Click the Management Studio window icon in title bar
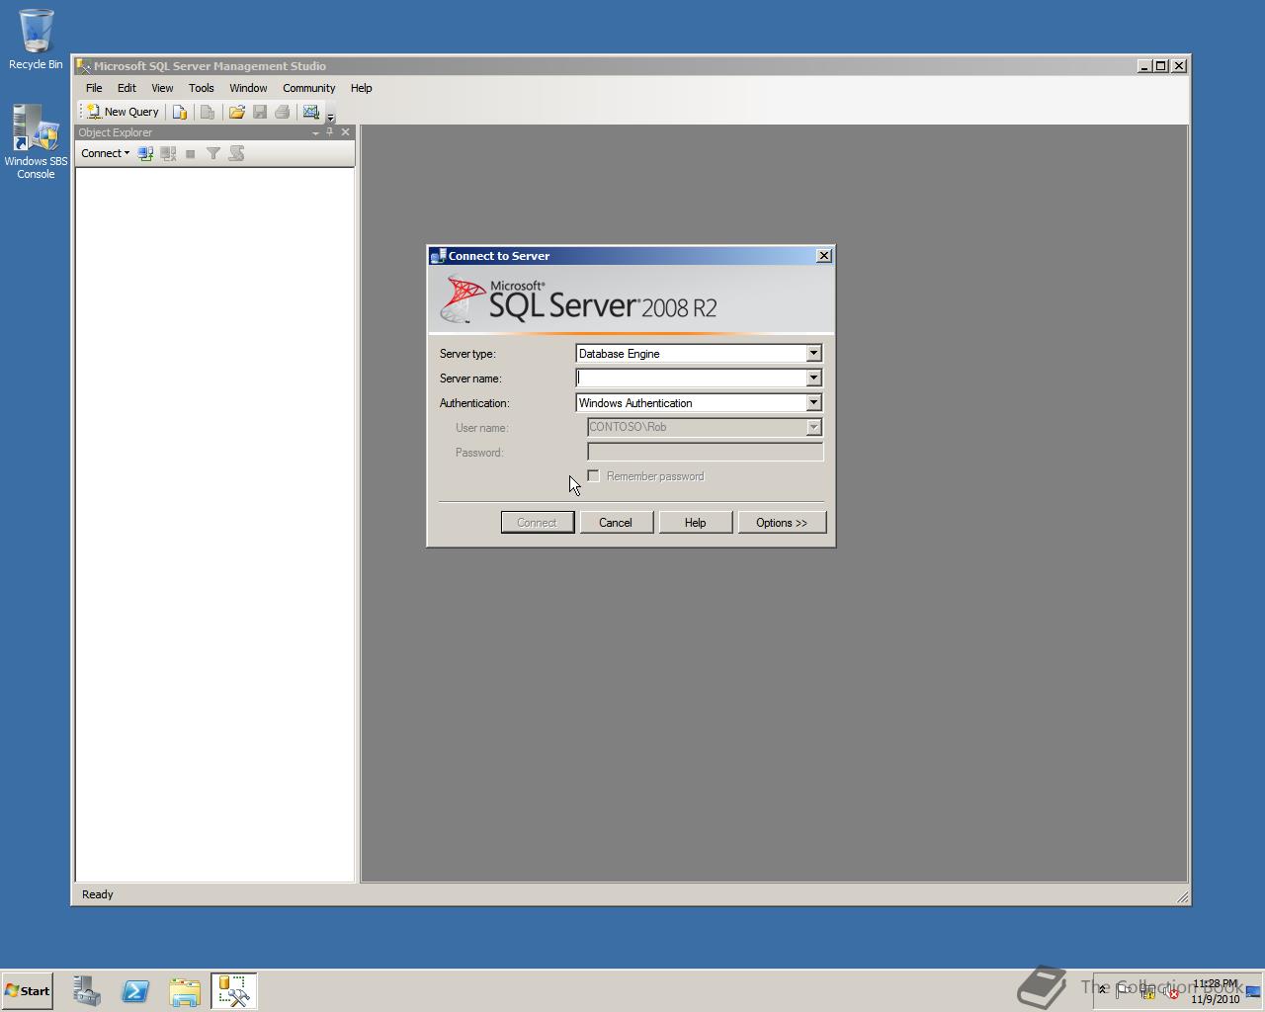Viewport: 1265px width, 1012px height. [x=84, y=66]
